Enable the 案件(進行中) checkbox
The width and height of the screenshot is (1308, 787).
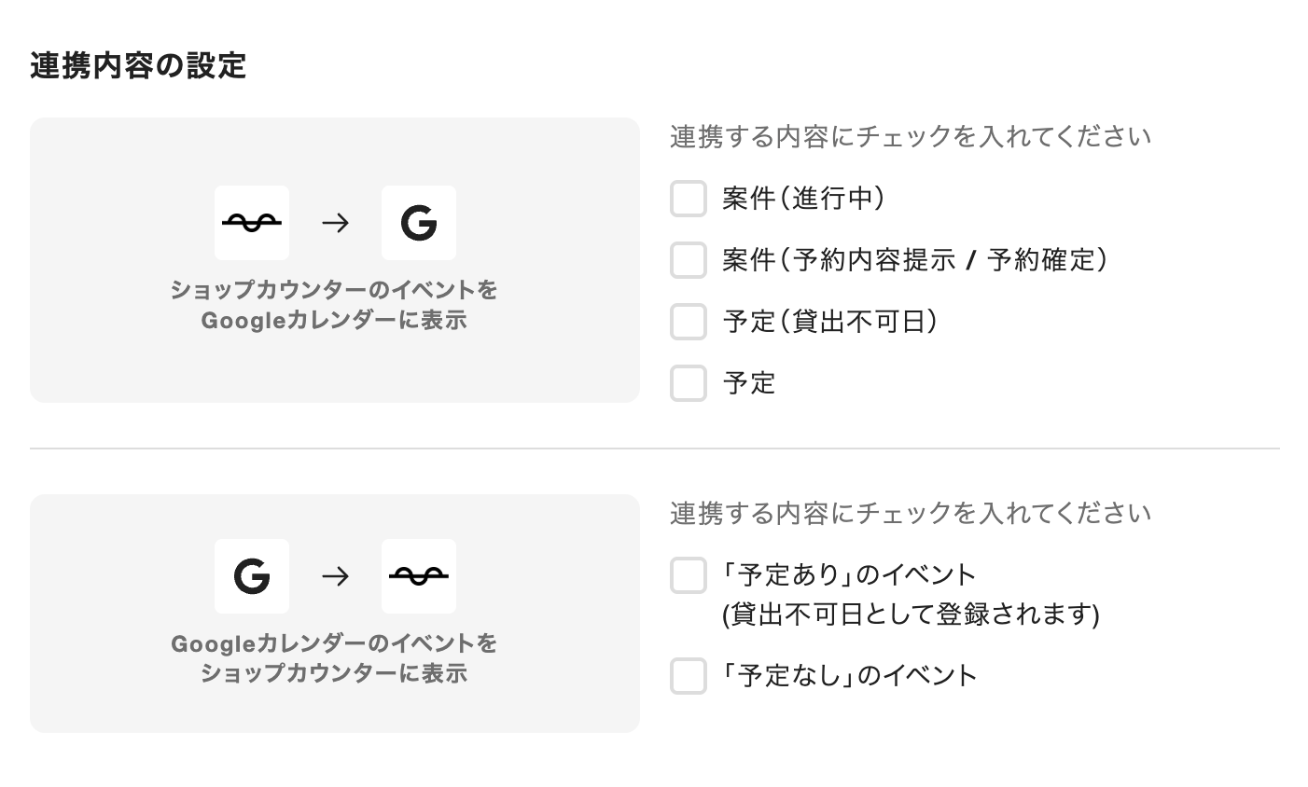click(689, 199)
